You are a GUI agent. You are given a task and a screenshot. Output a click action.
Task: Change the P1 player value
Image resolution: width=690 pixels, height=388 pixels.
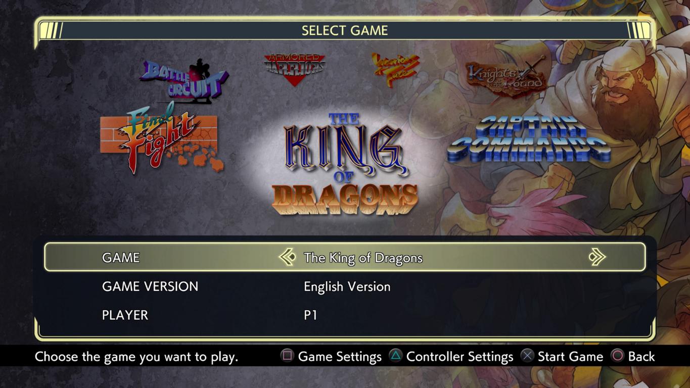pos(310,315)
